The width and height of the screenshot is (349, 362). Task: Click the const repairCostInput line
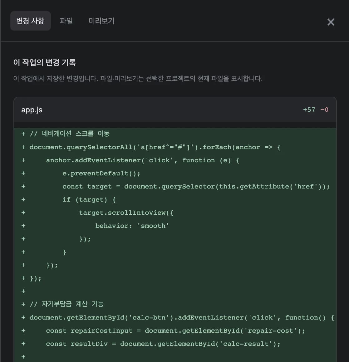pos(175,331)
